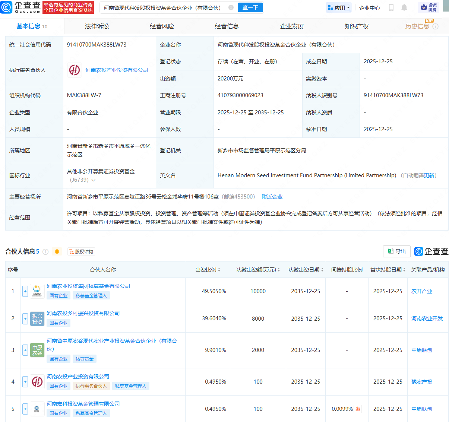Image resolution: width=449 pixels, height=422 pixels.
Task: Switch to 法律诉讼 tab
Action: click(x=97, y=26)
